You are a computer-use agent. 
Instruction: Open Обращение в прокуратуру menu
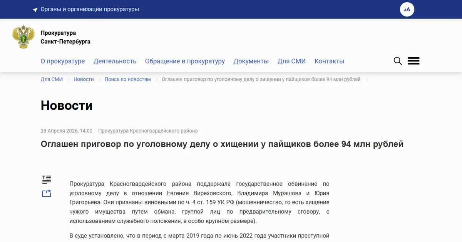(x=185, y=61)
